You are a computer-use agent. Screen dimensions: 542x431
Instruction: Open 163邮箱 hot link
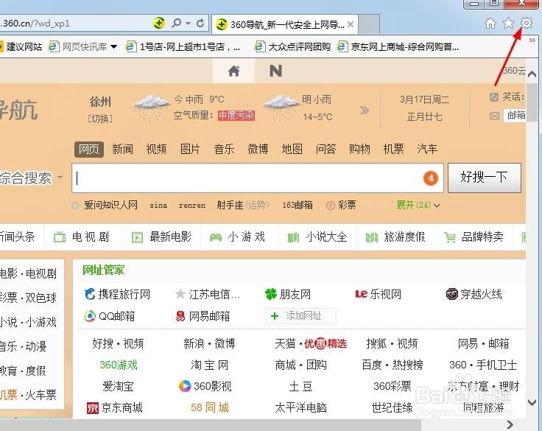click(x=298, y=205)
